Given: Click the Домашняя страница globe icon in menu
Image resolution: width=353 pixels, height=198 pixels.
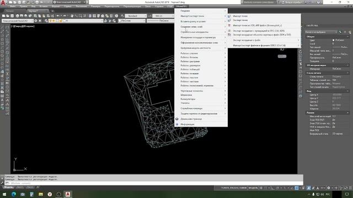Looking at the screenshot, I should pyautogui.click(x=177, y=119).
